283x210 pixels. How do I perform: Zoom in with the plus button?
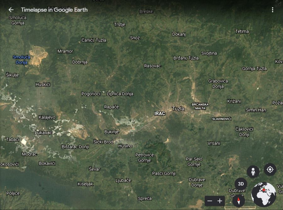(x=220, y=201)
